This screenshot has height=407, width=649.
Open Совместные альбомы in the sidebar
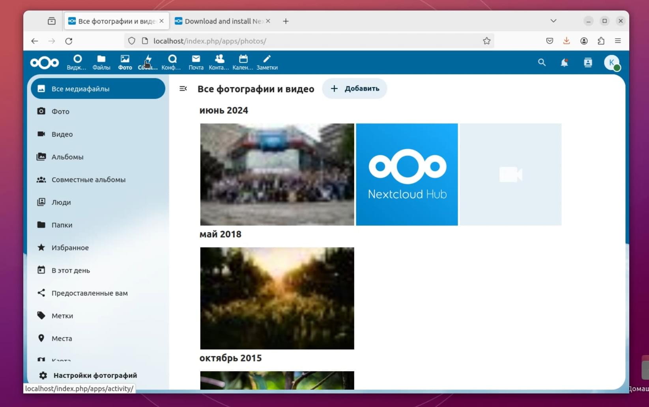98,179
